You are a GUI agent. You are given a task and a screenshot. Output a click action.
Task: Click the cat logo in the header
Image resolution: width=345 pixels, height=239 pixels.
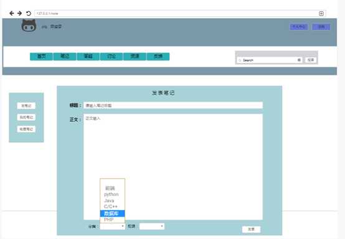click(29, 26)
